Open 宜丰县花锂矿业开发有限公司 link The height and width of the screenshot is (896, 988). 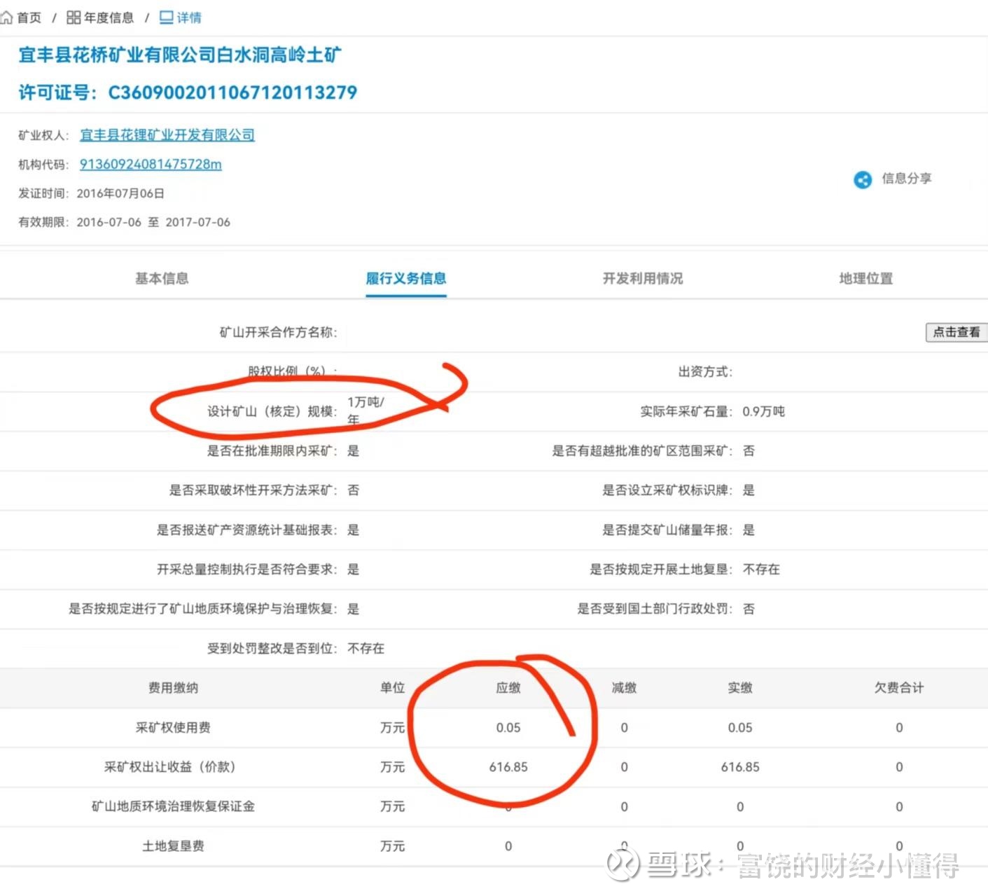167,135
